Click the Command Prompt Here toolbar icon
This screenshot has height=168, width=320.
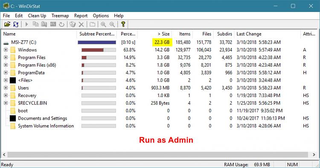pos(53,24)
